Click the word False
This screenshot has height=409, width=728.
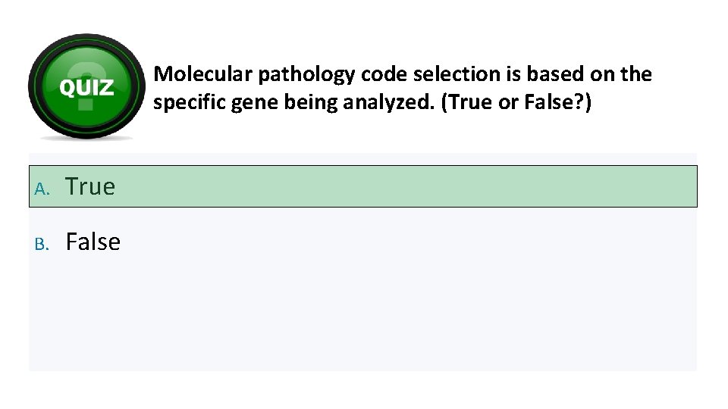pos(93,242)
